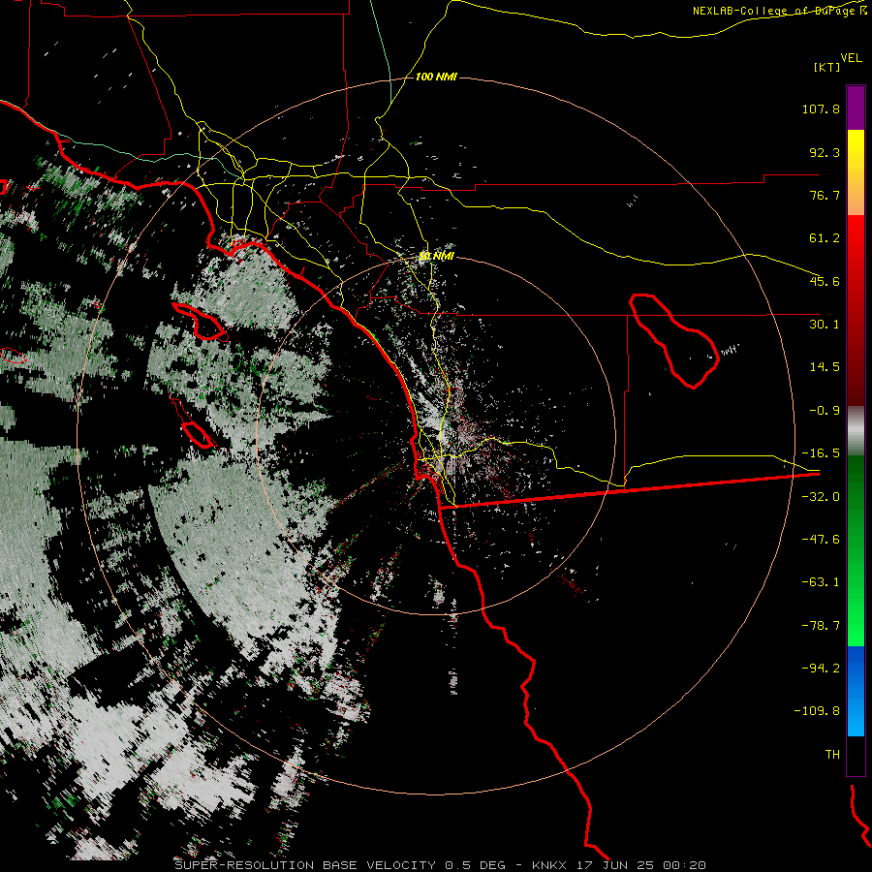Click the yellow segment of the velocity color bar
Screen dimensions: 872x872
coord(856,172)
